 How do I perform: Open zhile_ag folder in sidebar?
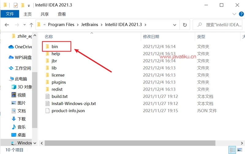tap(22, 36)
